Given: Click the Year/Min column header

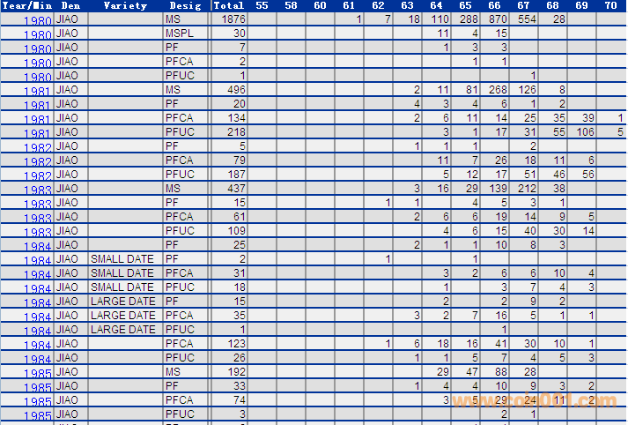Looking at the screenshot, I should (26, 5).
